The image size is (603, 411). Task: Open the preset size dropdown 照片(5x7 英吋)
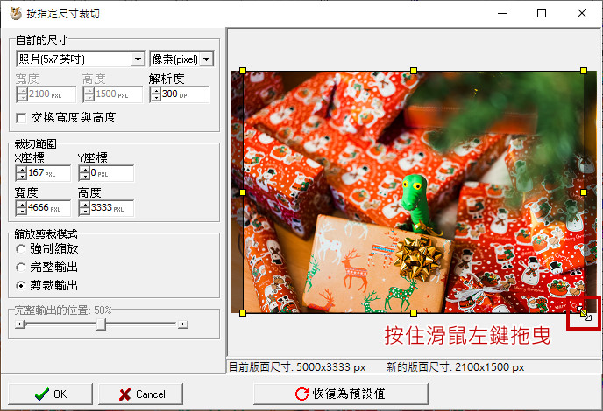coord(81,59)
